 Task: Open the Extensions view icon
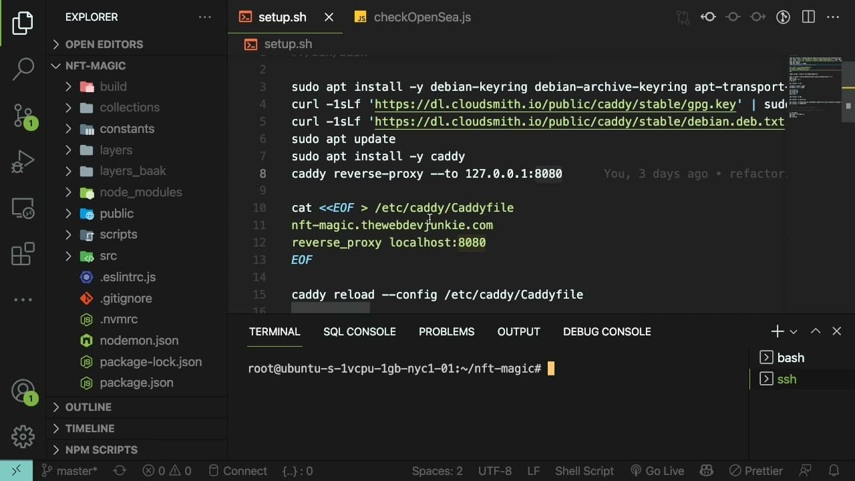23,255
